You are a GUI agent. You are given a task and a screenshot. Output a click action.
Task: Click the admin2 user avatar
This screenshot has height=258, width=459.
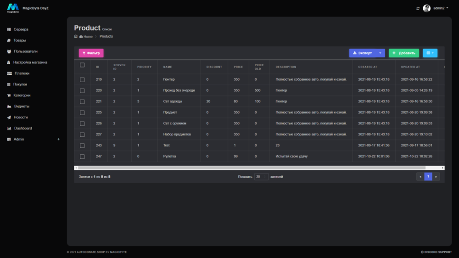426,8
